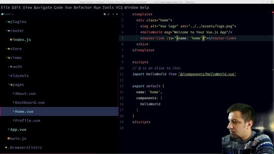Open the File menu
274x154 pixels.
[6, 8]
